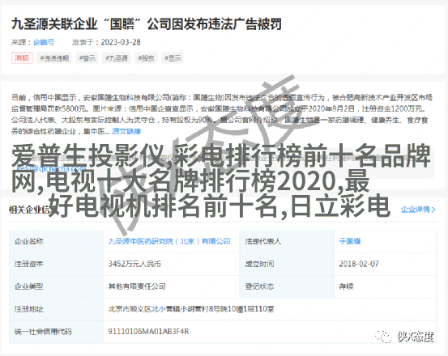Select the #警示 tag
This screenshot has width=448, height=356.
click(x=87, y=58)
